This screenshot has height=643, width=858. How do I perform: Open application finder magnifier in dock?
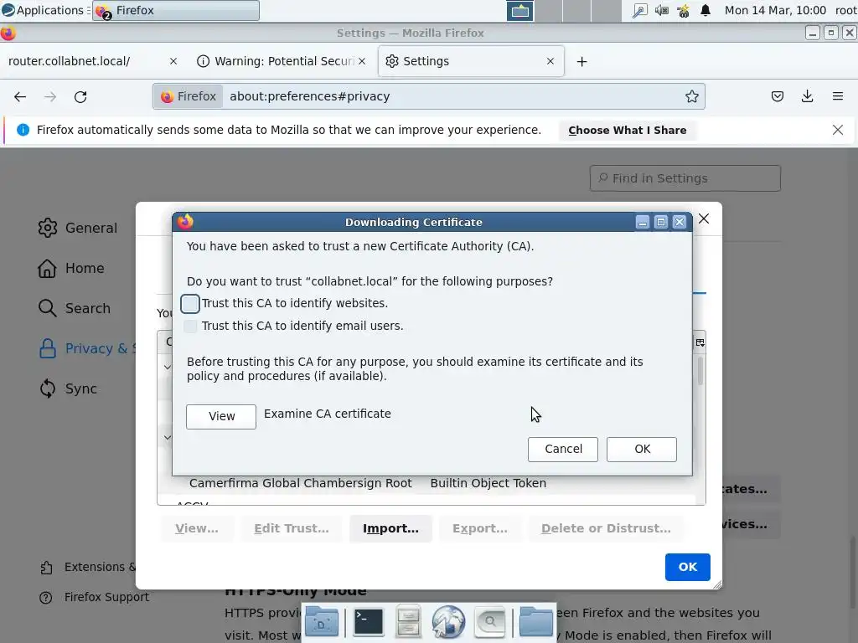(x=489, y=622)
